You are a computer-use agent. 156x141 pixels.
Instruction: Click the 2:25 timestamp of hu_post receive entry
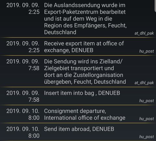pyautogui.click(x=34, y=50)
